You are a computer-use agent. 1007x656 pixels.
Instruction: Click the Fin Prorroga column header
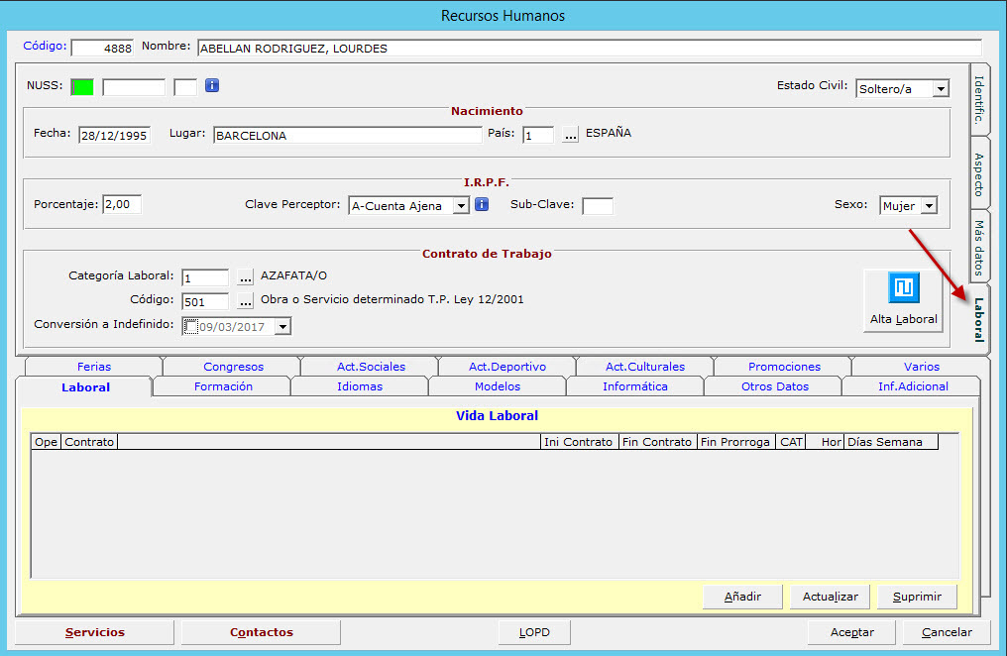coord(736,442)
